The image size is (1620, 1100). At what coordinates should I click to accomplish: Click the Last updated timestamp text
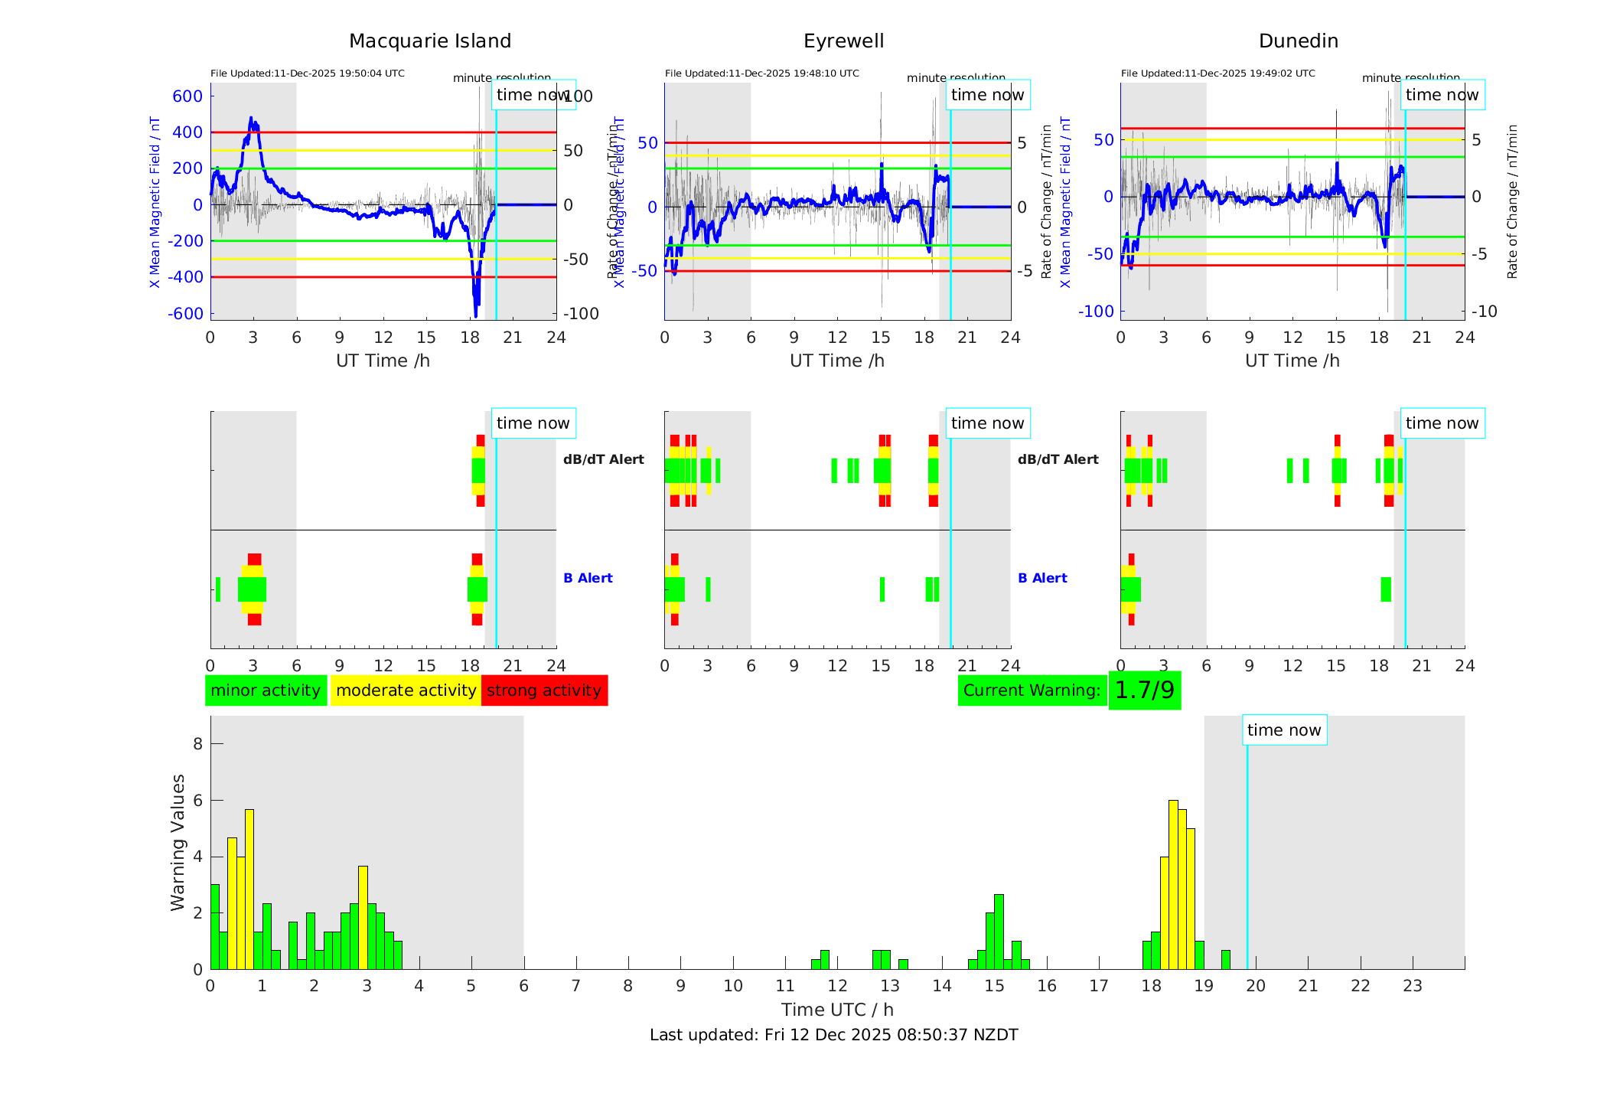(x=833, y=1035)
